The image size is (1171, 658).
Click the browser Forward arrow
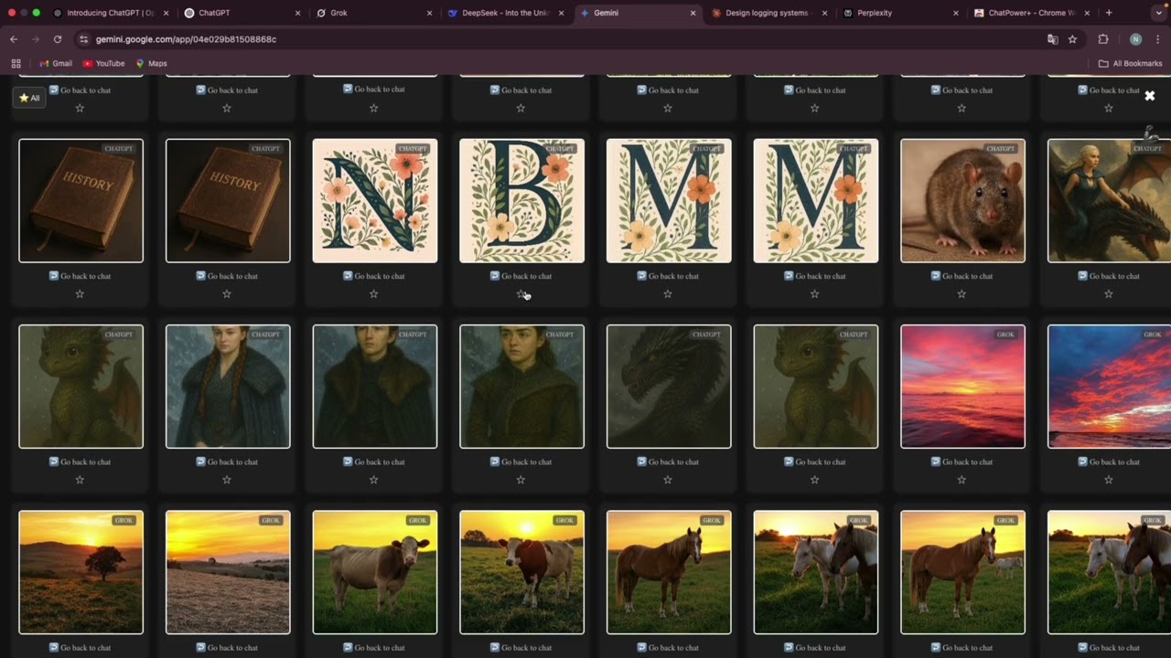point(35,39)
